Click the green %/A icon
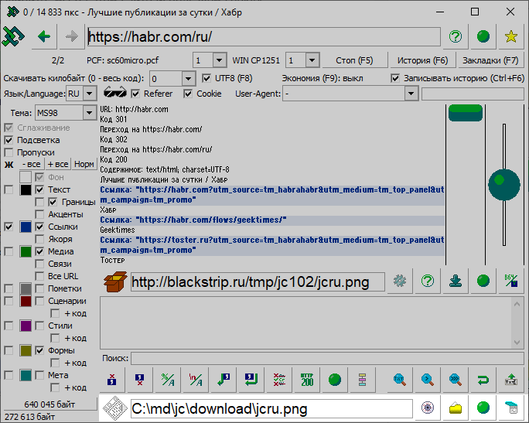This screenshot has width=529, height=423. pos(168,380)
